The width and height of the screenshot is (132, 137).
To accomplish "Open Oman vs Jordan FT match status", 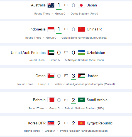I will (66, 75).
